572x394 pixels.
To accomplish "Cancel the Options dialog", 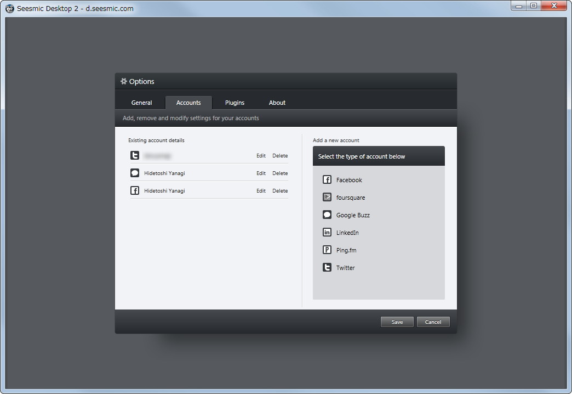I will point(433,322).
